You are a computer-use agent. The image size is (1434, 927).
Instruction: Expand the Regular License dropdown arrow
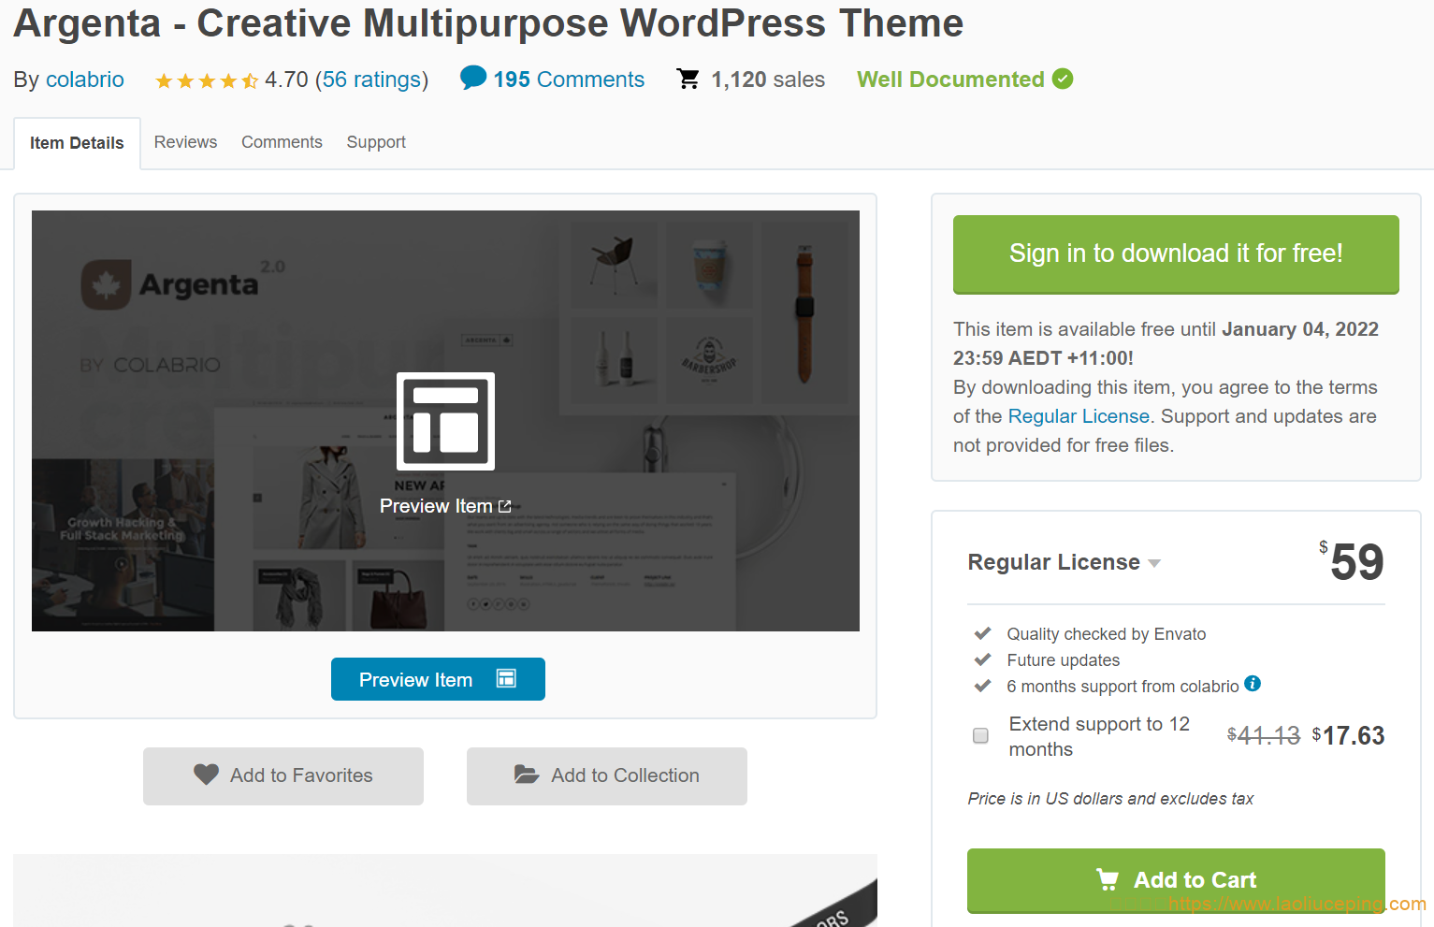click(1154, 563)
